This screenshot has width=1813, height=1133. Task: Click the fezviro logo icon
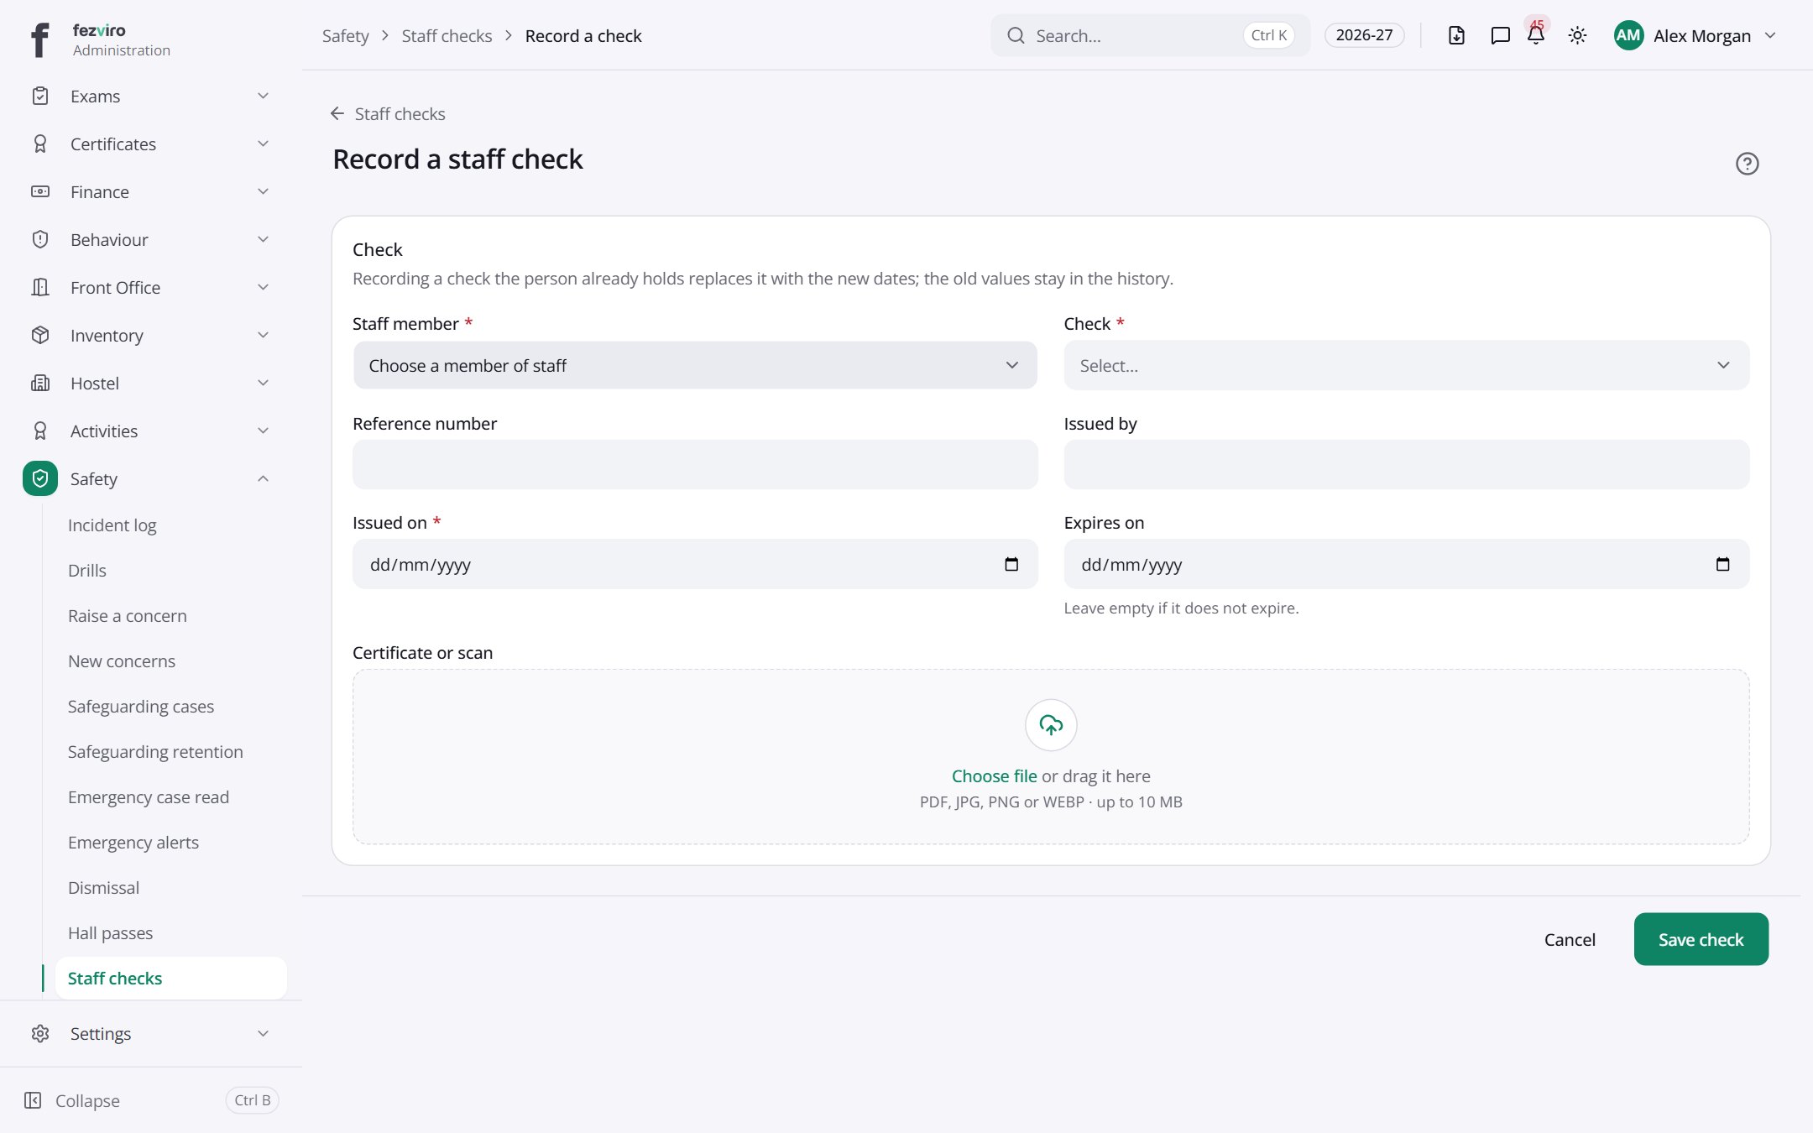(39, 39)
